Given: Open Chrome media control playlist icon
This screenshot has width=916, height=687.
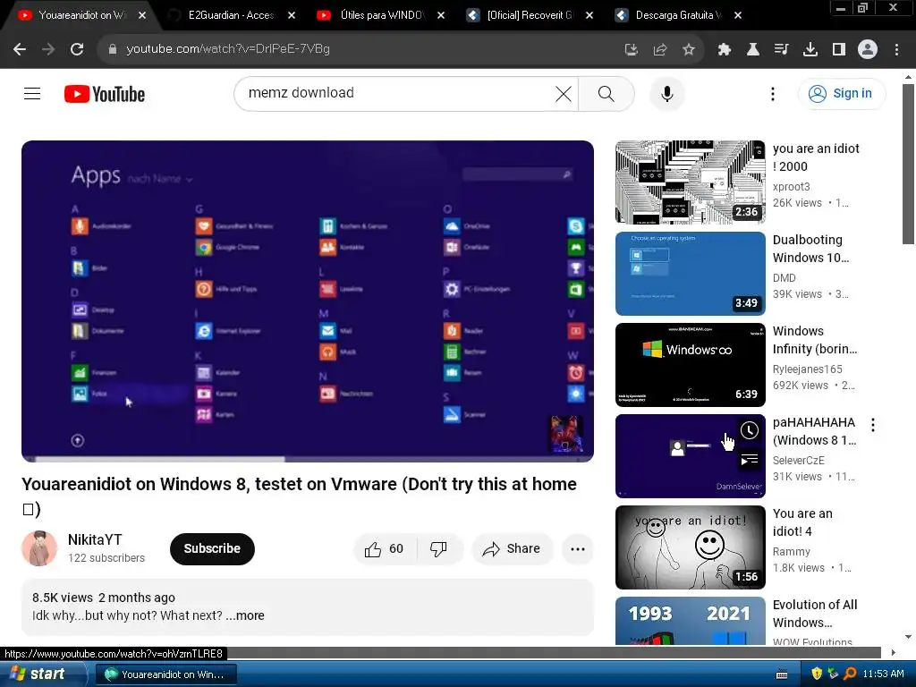Looking at the screenshot, I should tap(782, 50).
